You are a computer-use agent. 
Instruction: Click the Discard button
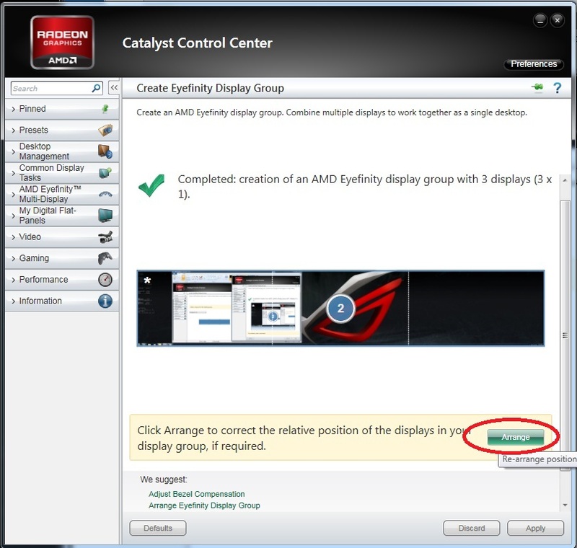pos(472,528)
